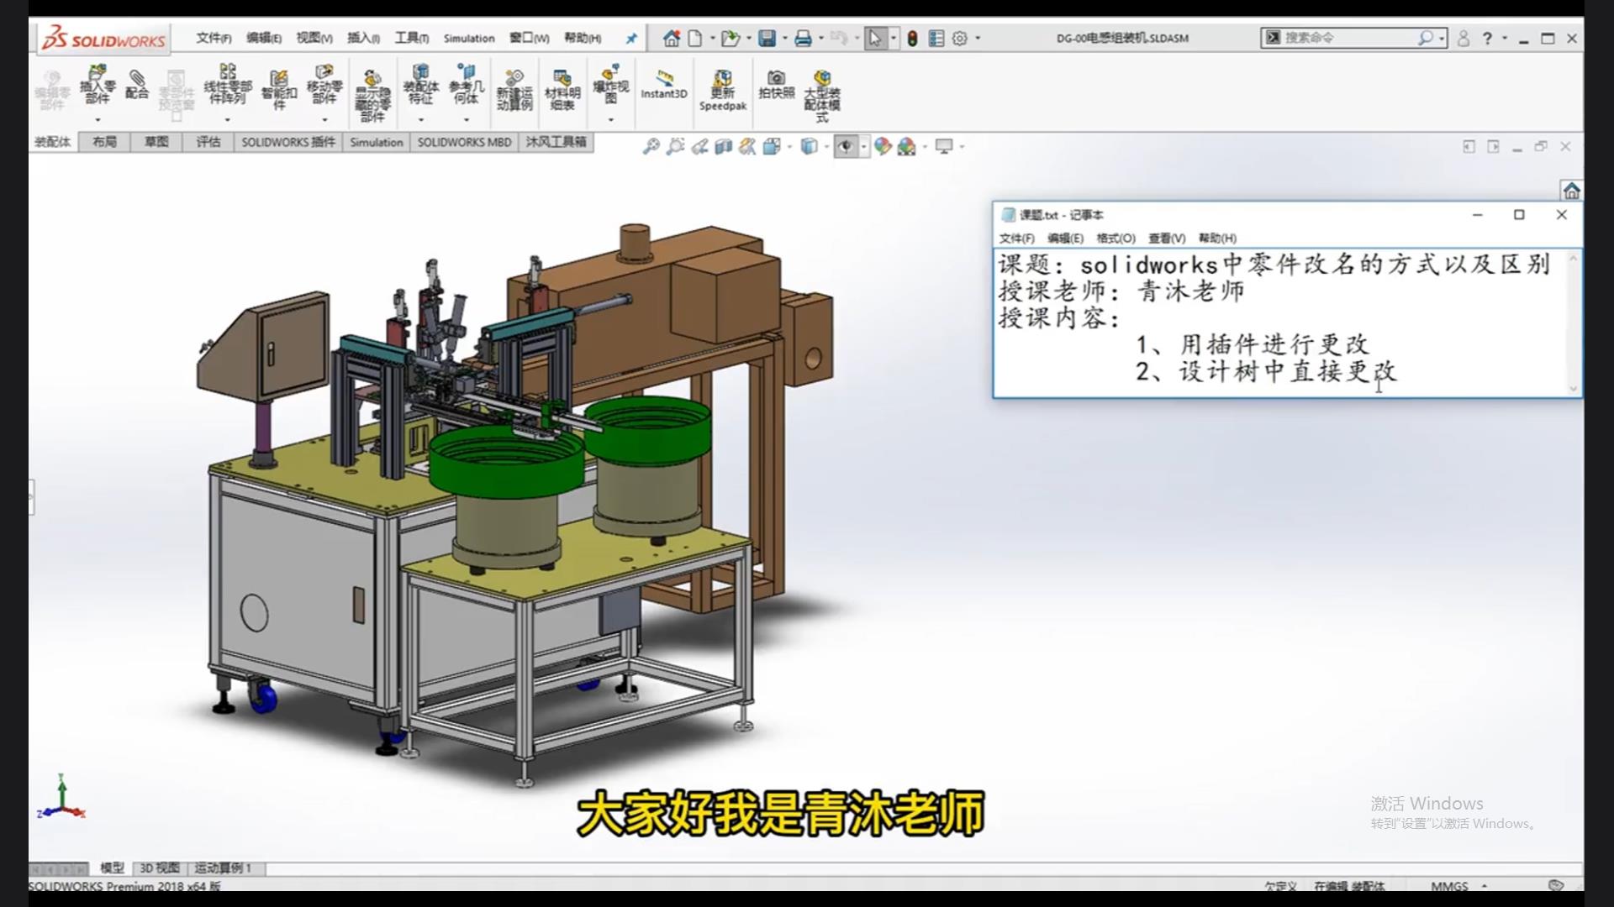Select the Mate (配合) paperclip tool
Image resolution: width=1614 pixels, height=907 pixels.
137,85
